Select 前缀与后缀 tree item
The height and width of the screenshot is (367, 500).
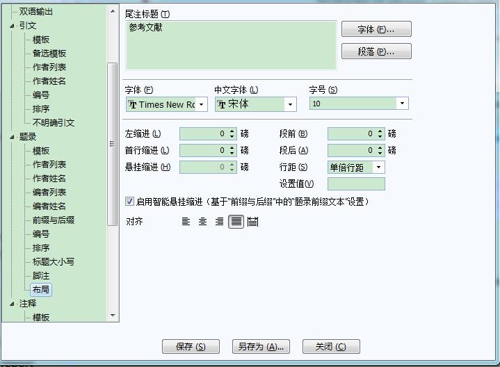pyautogui.click(x=54, y=220)
